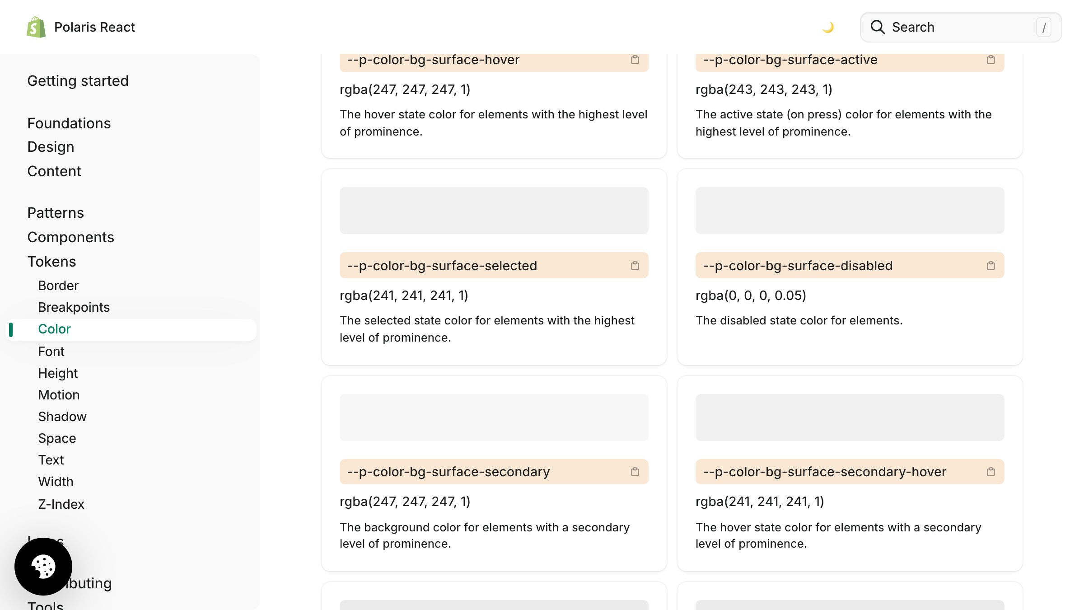Go to the Shadow tokens page
Screen dimensions: 1084x610
click(x=62, y=417)
